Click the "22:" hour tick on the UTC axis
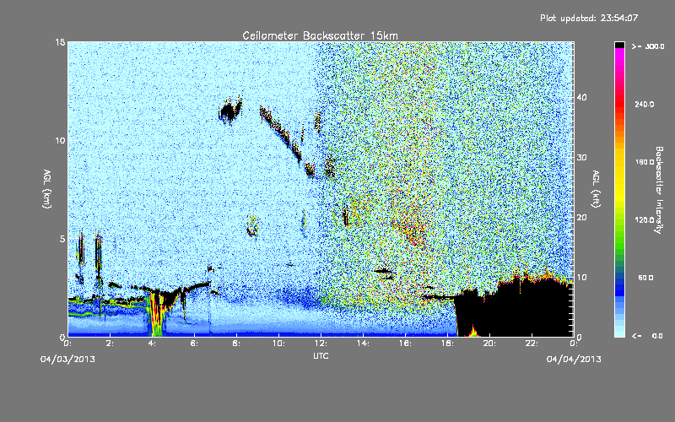Screen dimensions: 675x422 [532, 344]
